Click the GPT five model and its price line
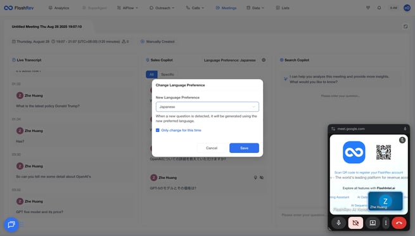 pyautogui.click(x=39, y=212)
